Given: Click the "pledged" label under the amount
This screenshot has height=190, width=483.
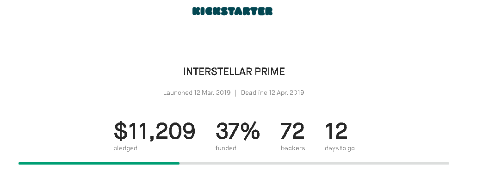Looking at the screenshot, I should (125, 148).
